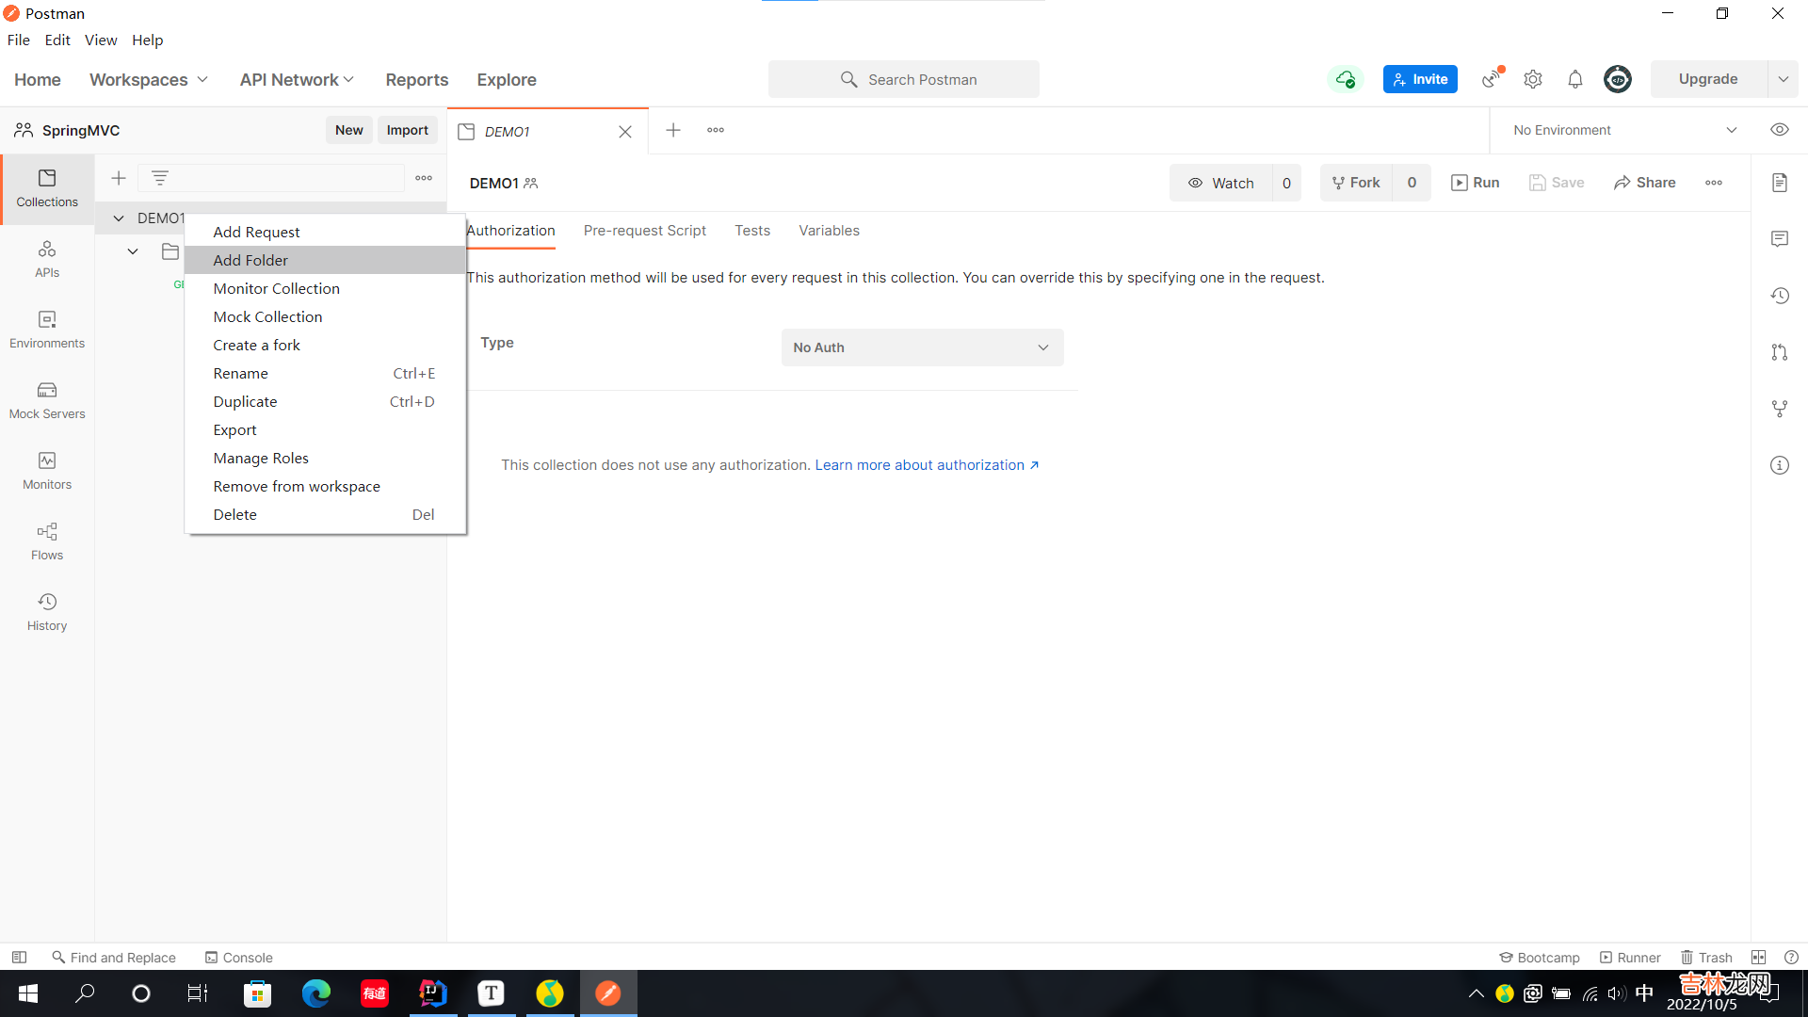This screenshot has width=1808, height=1017.
Task: Collapse the DEMO1 collection tree
Action: (119, 218)
